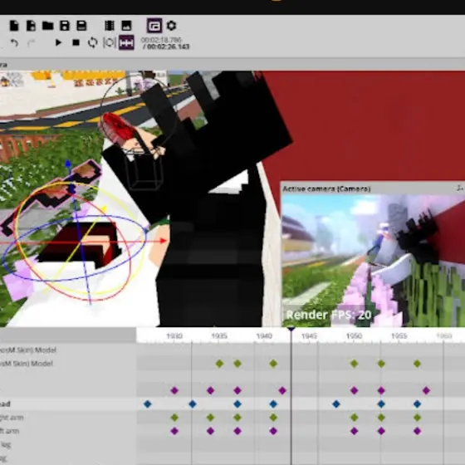Undo the last action
This screenshot has width=465, height=465.
click(14, 42)
